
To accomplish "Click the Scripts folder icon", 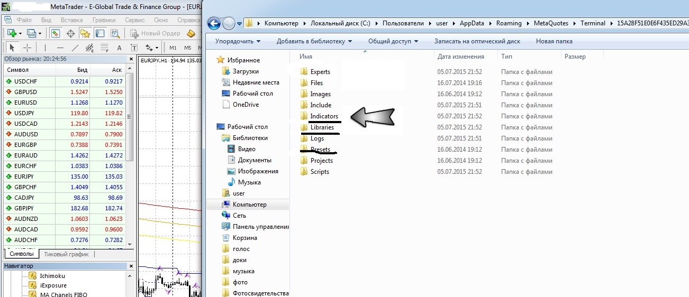I will 304,171.
